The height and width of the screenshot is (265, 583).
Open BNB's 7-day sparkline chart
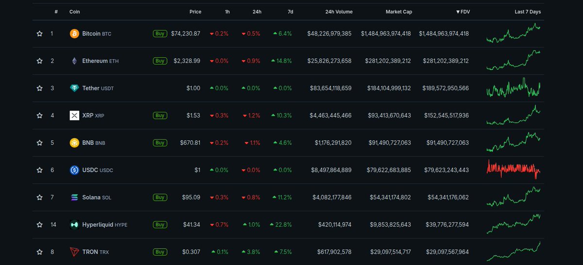[x=513, y=142]
